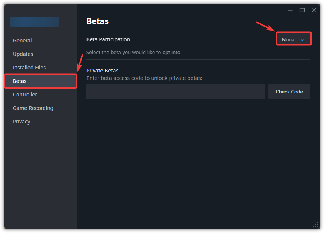Image resolution: width=324 pixels, height=233 pixels.
Task: Click inside the beta access code field
Action: tap(175, 92)
